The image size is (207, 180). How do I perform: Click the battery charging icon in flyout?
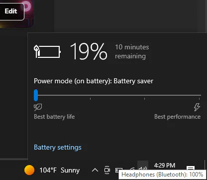[x=47, y=52]
